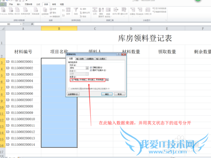Viewport: 211px width, 158px height.
Task: Click the 全部清除 (Clear All) button
Action: click(x=73, y=94)
